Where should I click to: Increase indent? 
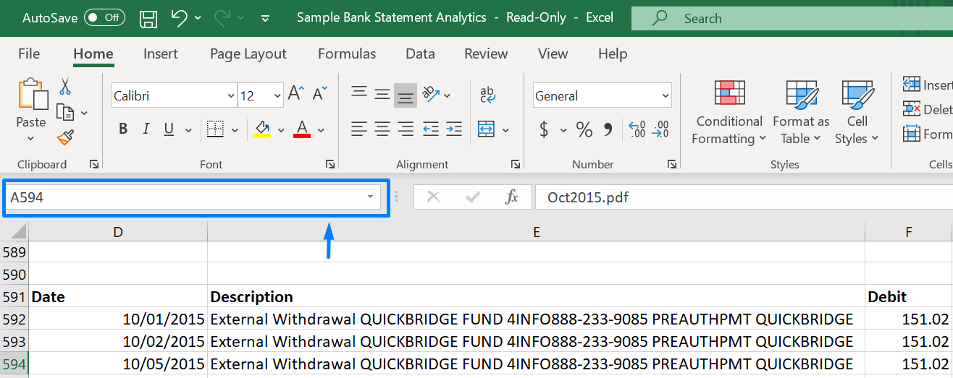[454, 129]
